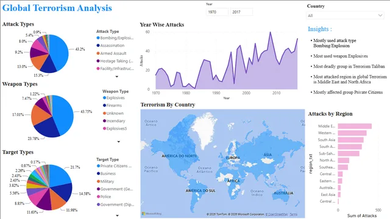Click AMÉRICA DO NORTE label on the map
Viewport: 390px width, 219px height.
179,156
